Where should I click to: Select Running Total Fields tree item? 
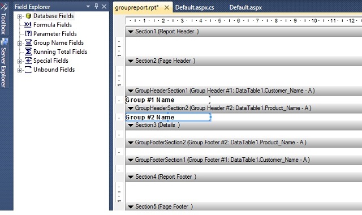[x=61, y=51]
